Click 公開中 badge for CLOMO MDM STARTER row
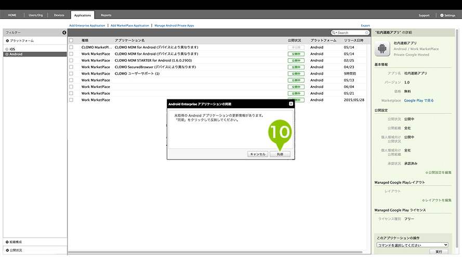462x259 pixels. (x=296, y=61)
